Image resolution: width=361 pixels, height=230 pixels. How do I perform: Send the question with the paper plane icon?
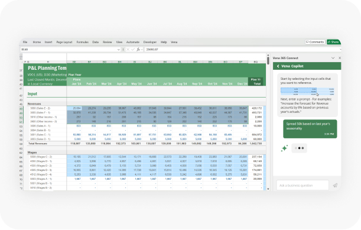335,185
